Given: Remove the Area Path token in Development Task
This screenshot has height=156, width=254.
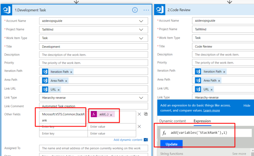Looking at the screenshot, I should [x=66, y=80].
